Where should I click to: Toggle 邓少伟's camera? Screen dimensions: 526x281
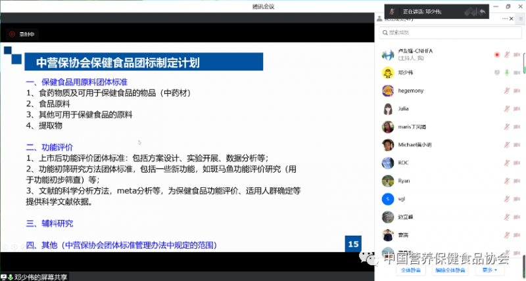517,73
